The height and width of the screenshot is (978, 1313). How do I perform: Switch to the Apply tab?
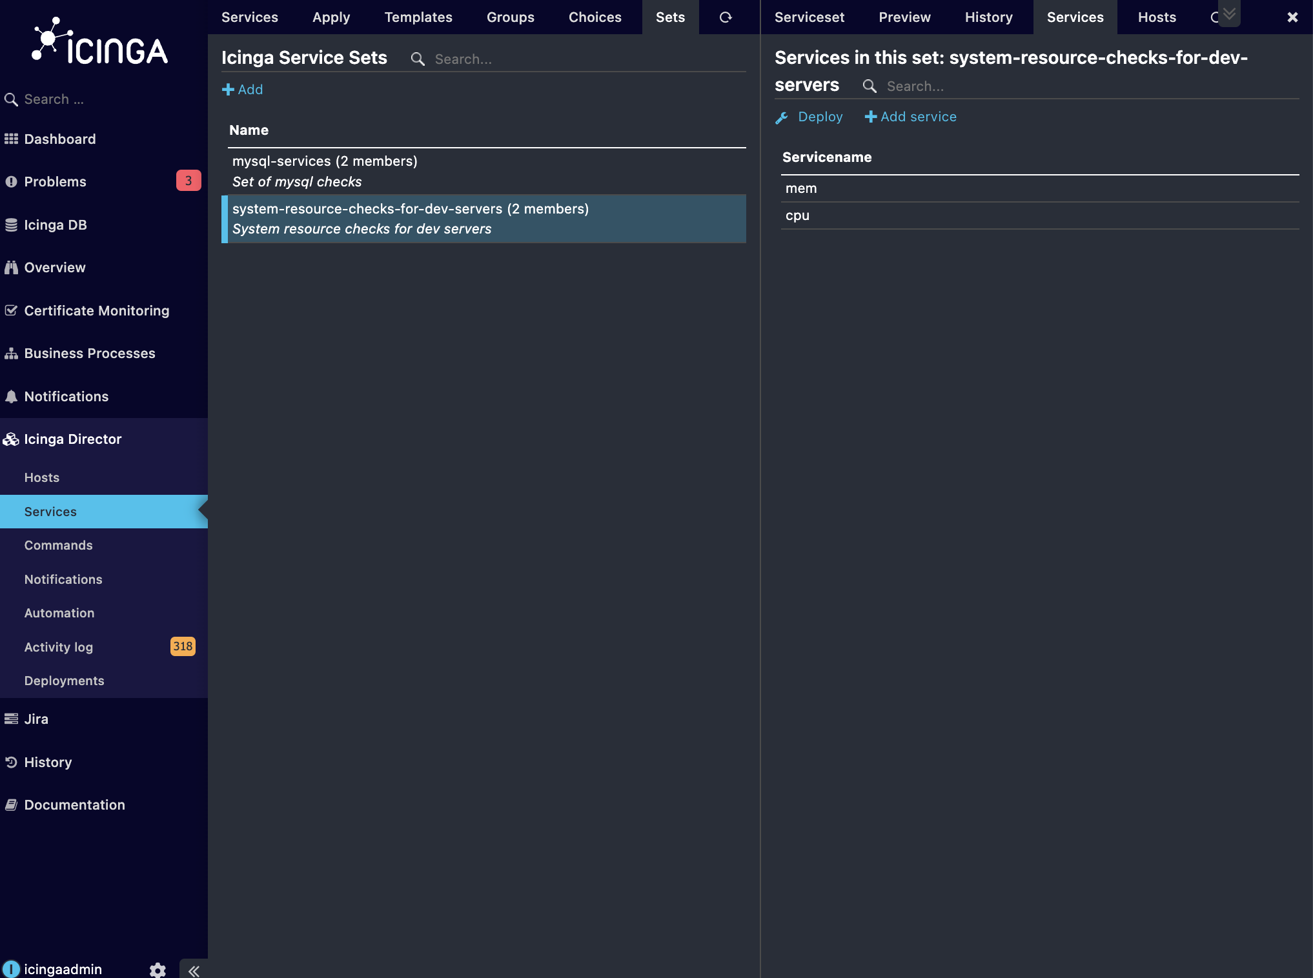(x=331, y=17)
